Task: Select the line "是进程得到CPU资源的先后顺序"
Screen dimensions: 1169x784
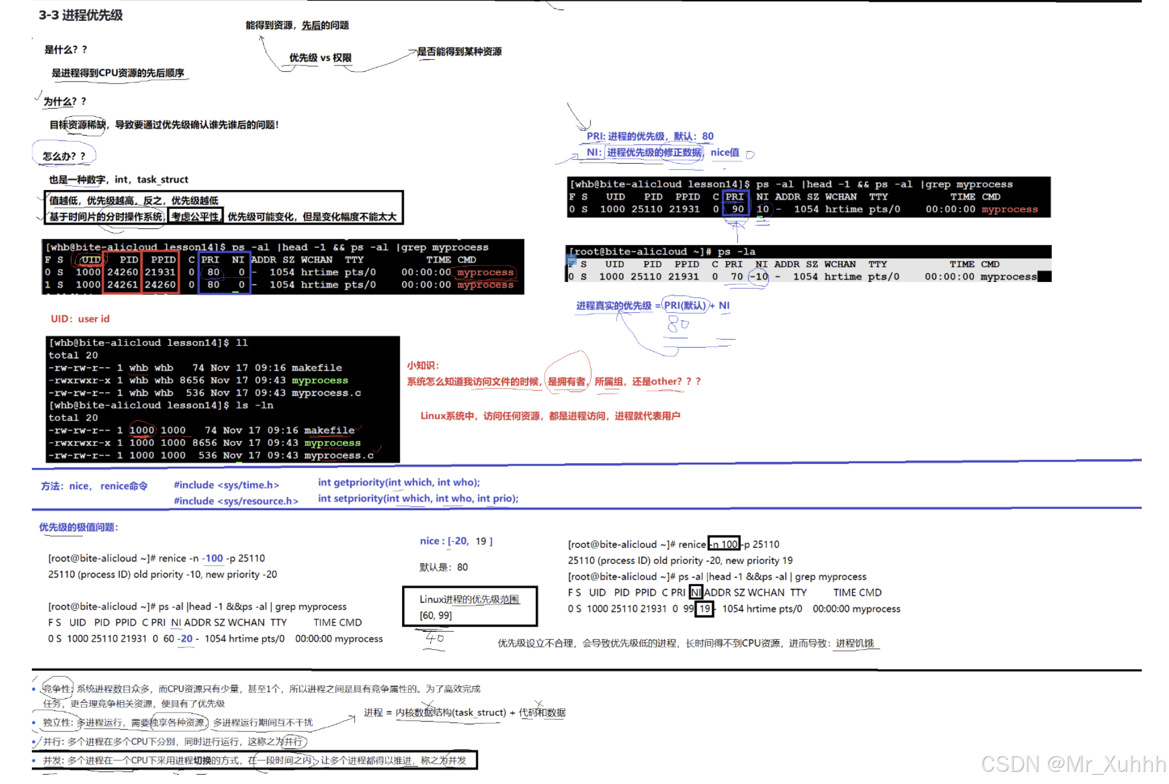Action: pos(118,73)
